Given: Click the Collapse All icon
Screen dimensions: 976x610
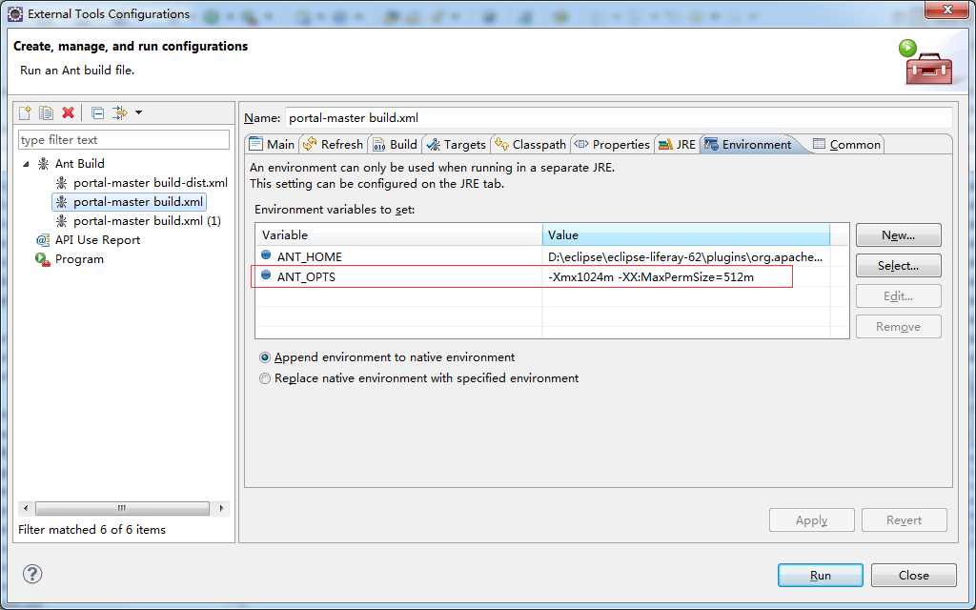Looking at the screenshot, I should (97, 112).
